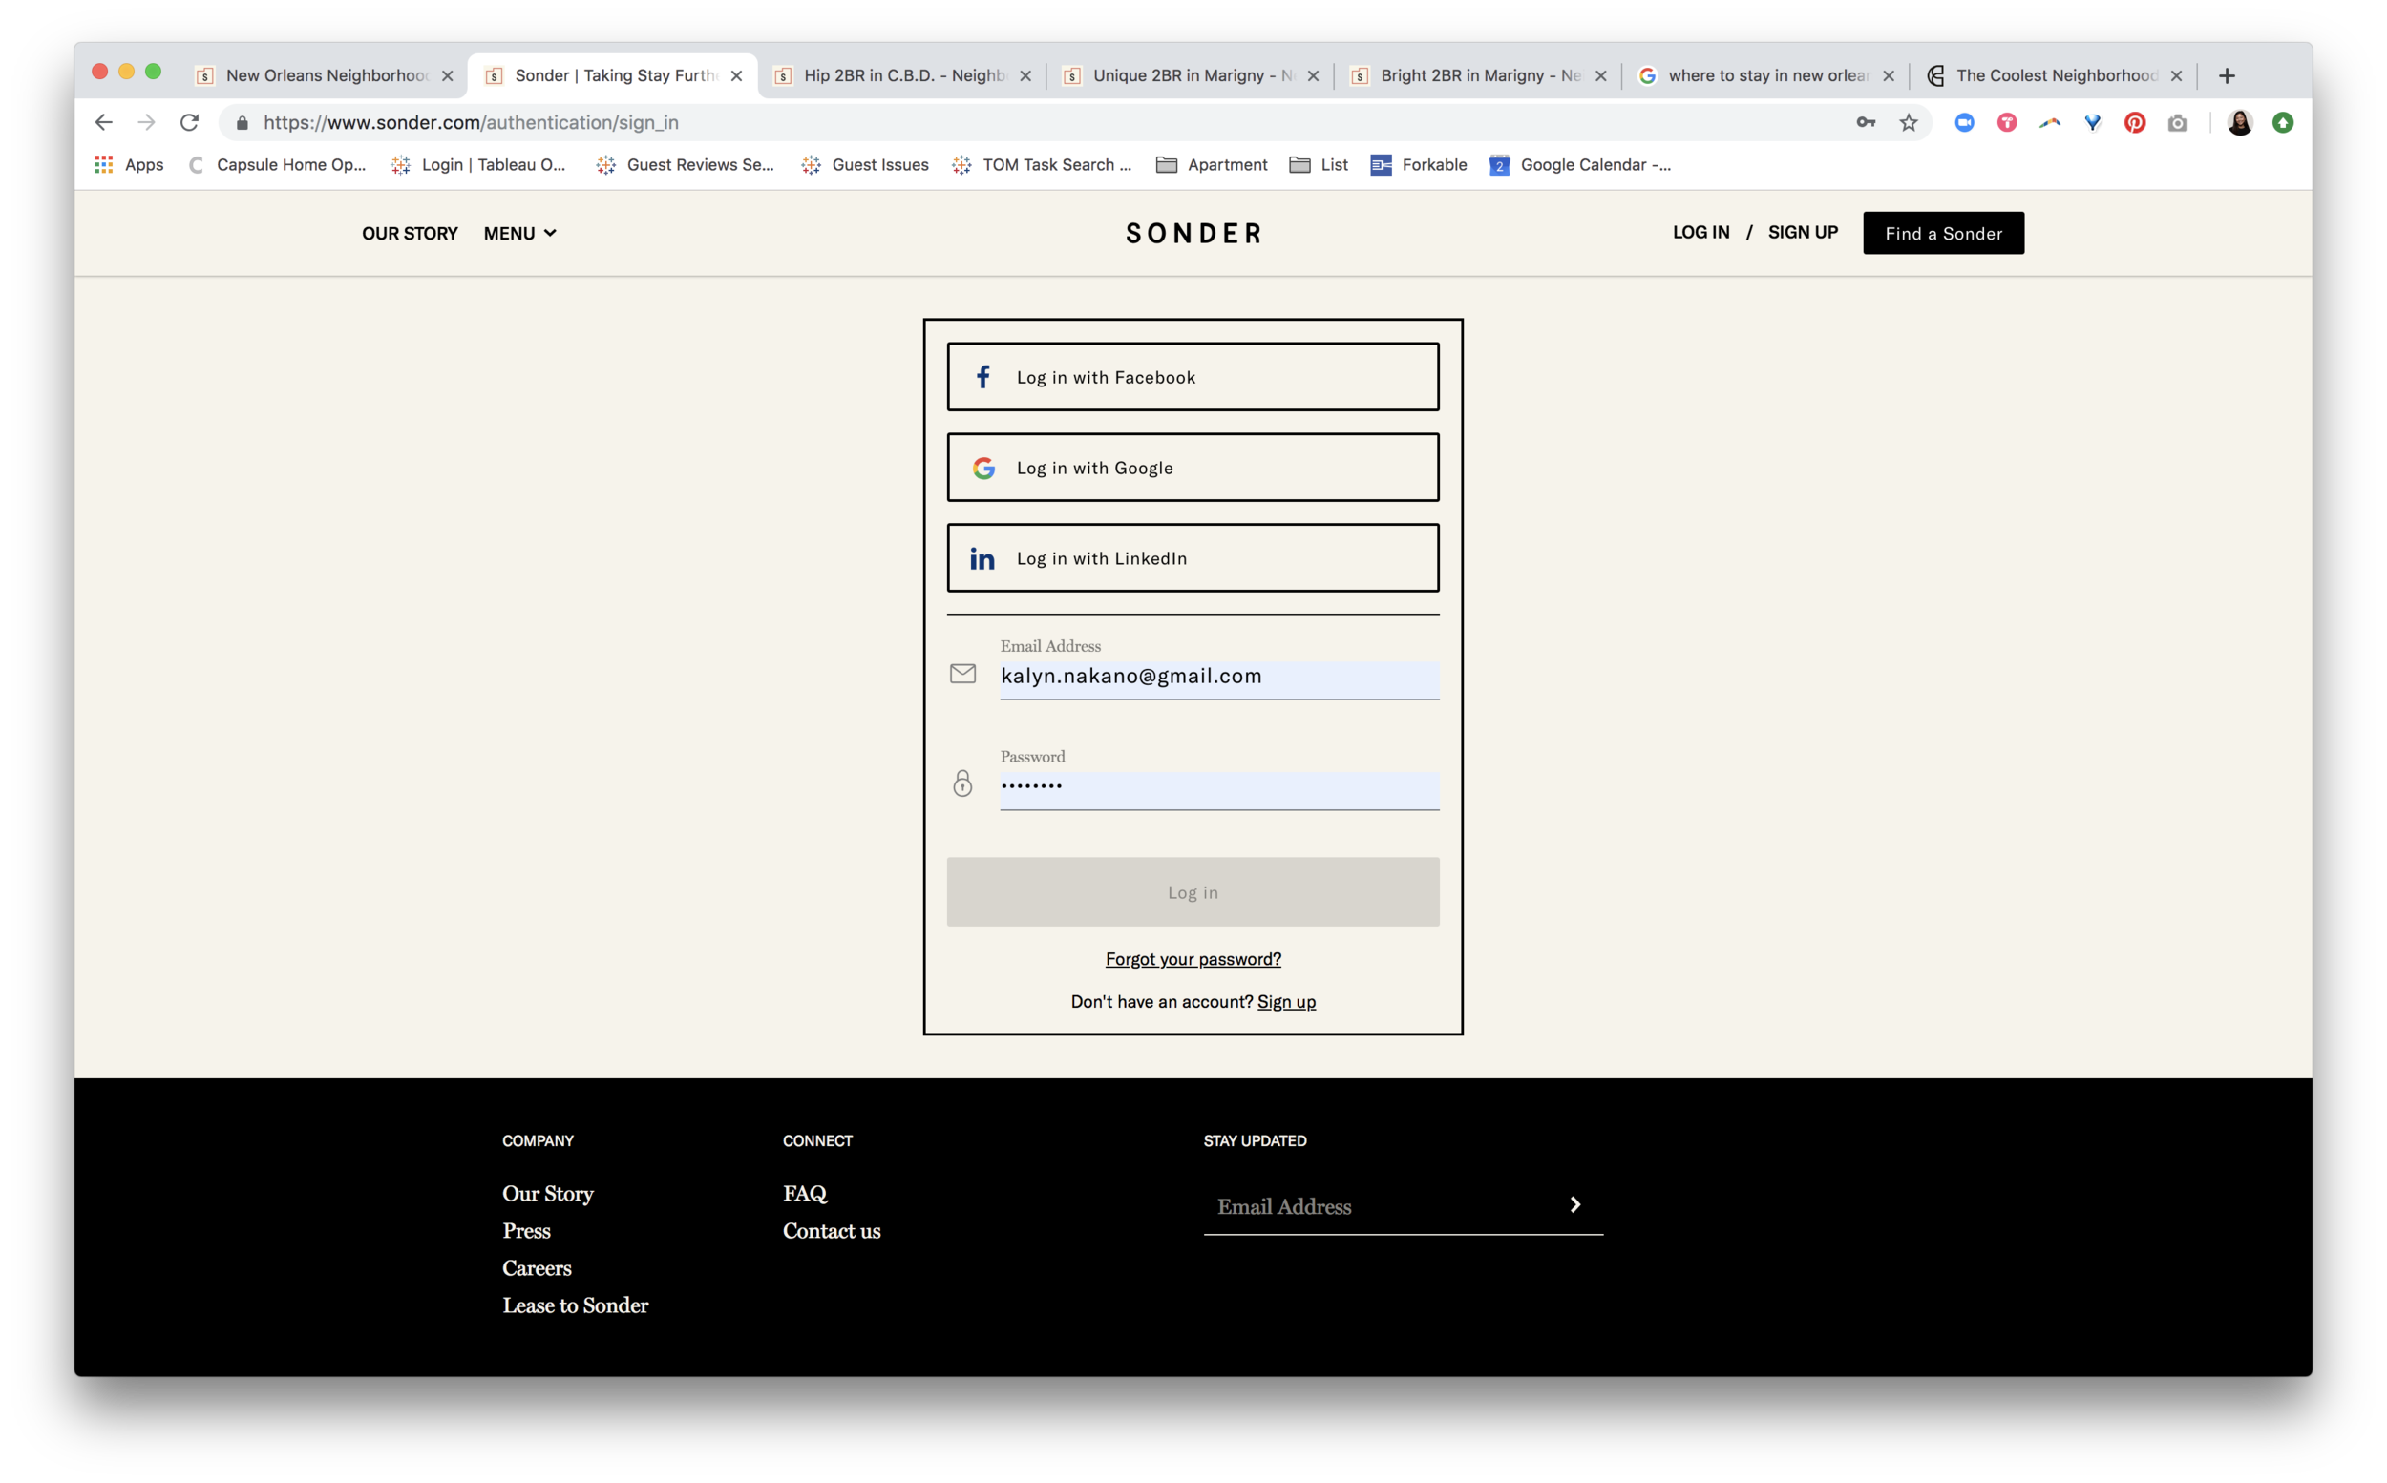This screenshot has width=2387, height=1483.
Task: Click the green update arrow icon
Action: pos(2283,122)
